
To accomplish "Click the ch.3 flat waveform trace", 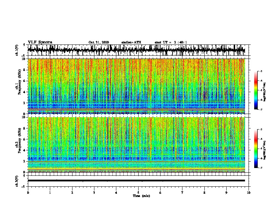I will [x=136, y=181].
